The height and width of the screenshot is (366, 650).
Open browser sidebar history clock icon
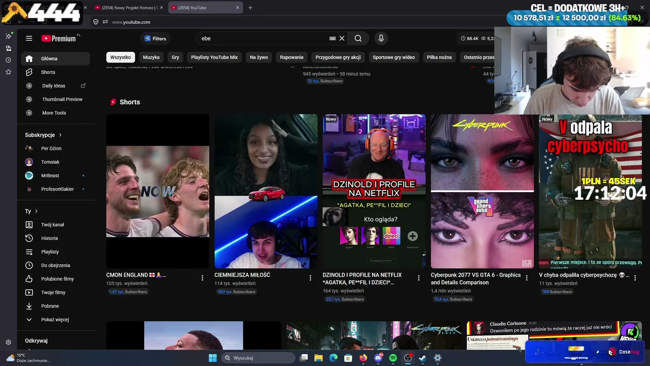click(8, 60)
